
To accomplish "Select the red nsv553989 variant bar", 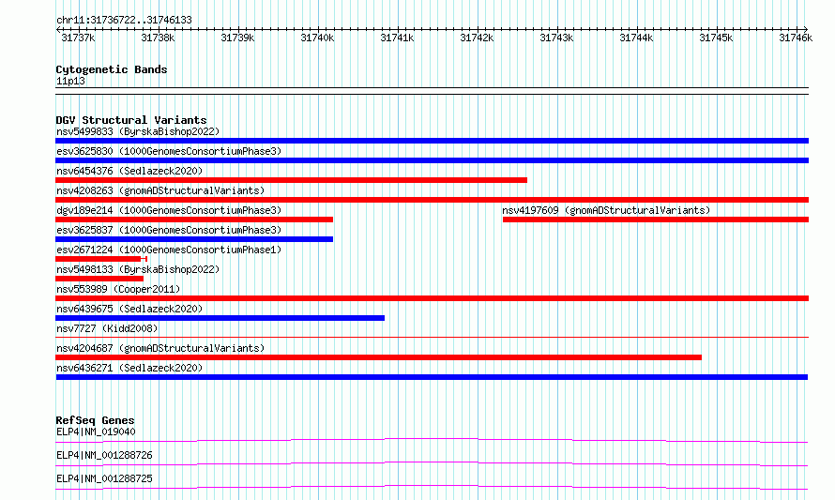I will tap(432, 298).
